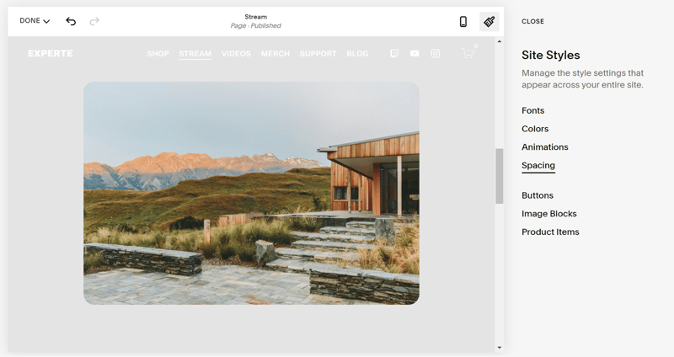674x357 pixels.
Task: Go to the VIDEOS navigation link
Action: tap(236, 54)
